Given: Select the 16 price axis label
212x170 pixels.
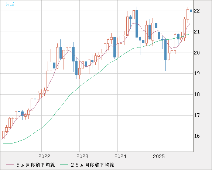Looking at the screenshot, I should 197,136.
